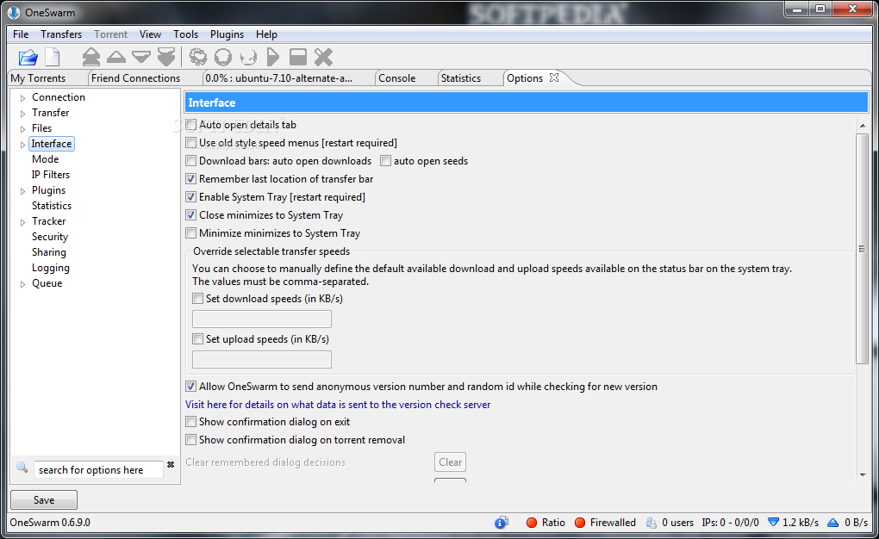879x539 pixels.
Task: Enable Set upload speeds (in KB/s)
Action: click(x=198, y=338)
